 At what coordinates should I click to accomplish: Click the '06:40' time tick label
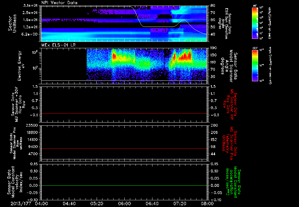[152, 203]
